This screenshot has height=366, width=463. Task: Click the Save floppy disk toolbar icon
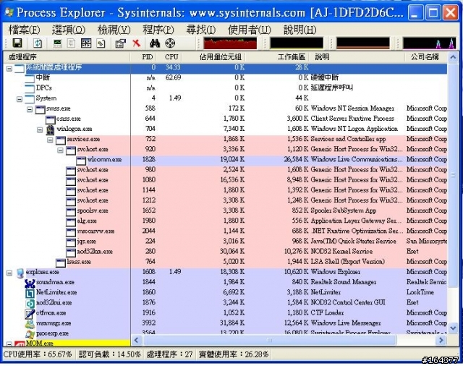[x=17, y=43]
